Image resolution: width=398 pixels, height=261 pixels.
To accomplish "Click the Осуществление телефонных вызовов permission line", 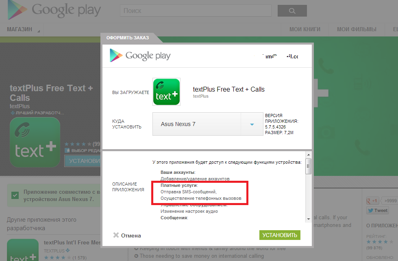I will [x=201, y=198].
